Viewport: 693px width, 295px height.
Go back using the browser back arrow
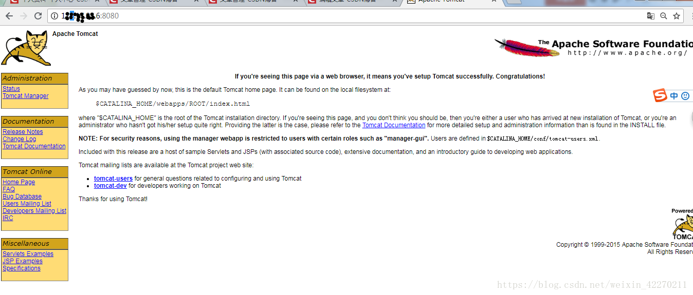pos(9,16)
